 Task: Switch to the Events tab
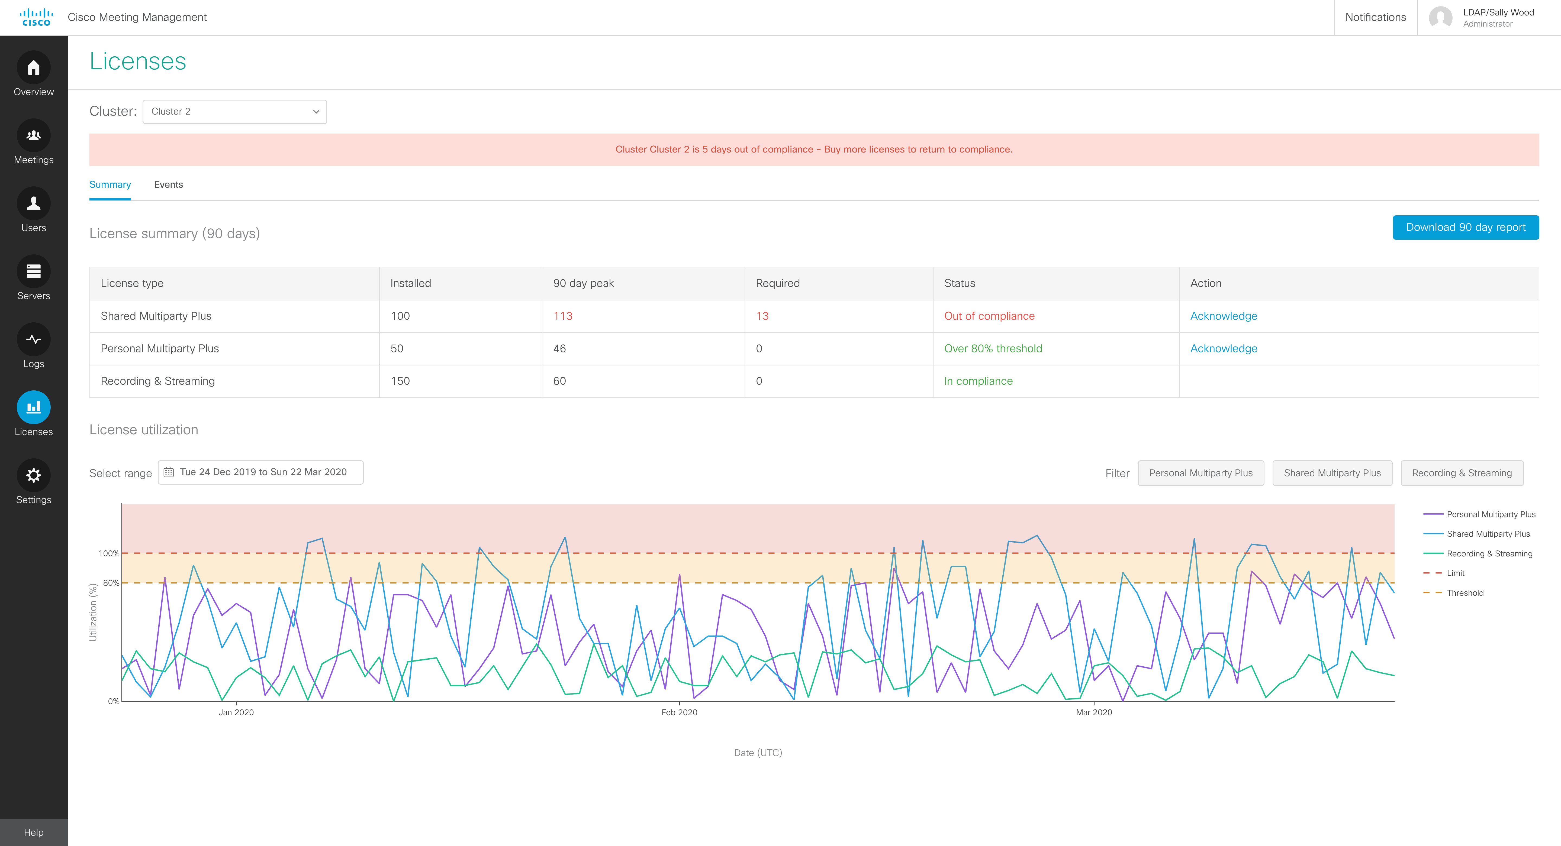[x=169, y=185]
